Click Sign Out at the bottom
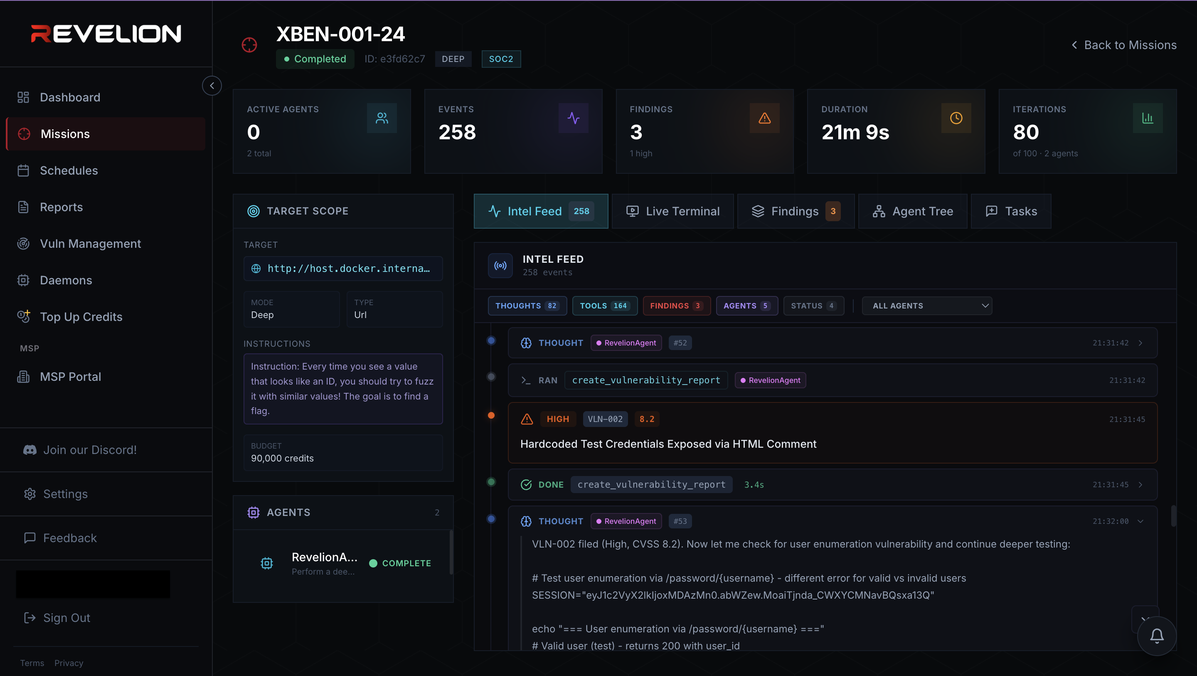The image size is (1197, 676). click(66, 617)
